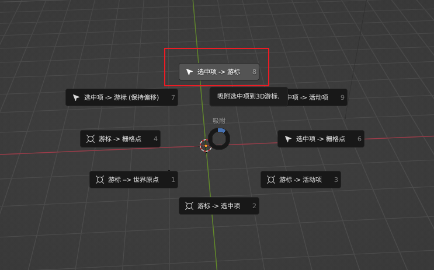Click the 3D cursor in the viewport
Screen dimensions: 434x270
[206, 146]
